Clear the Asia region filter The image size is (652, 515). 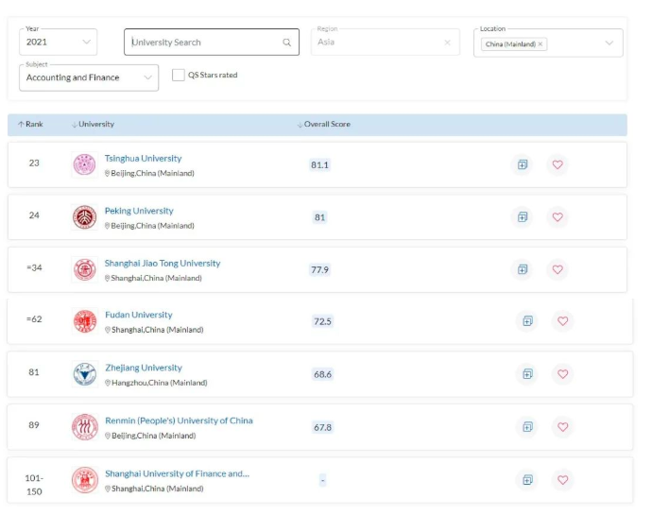447,43
